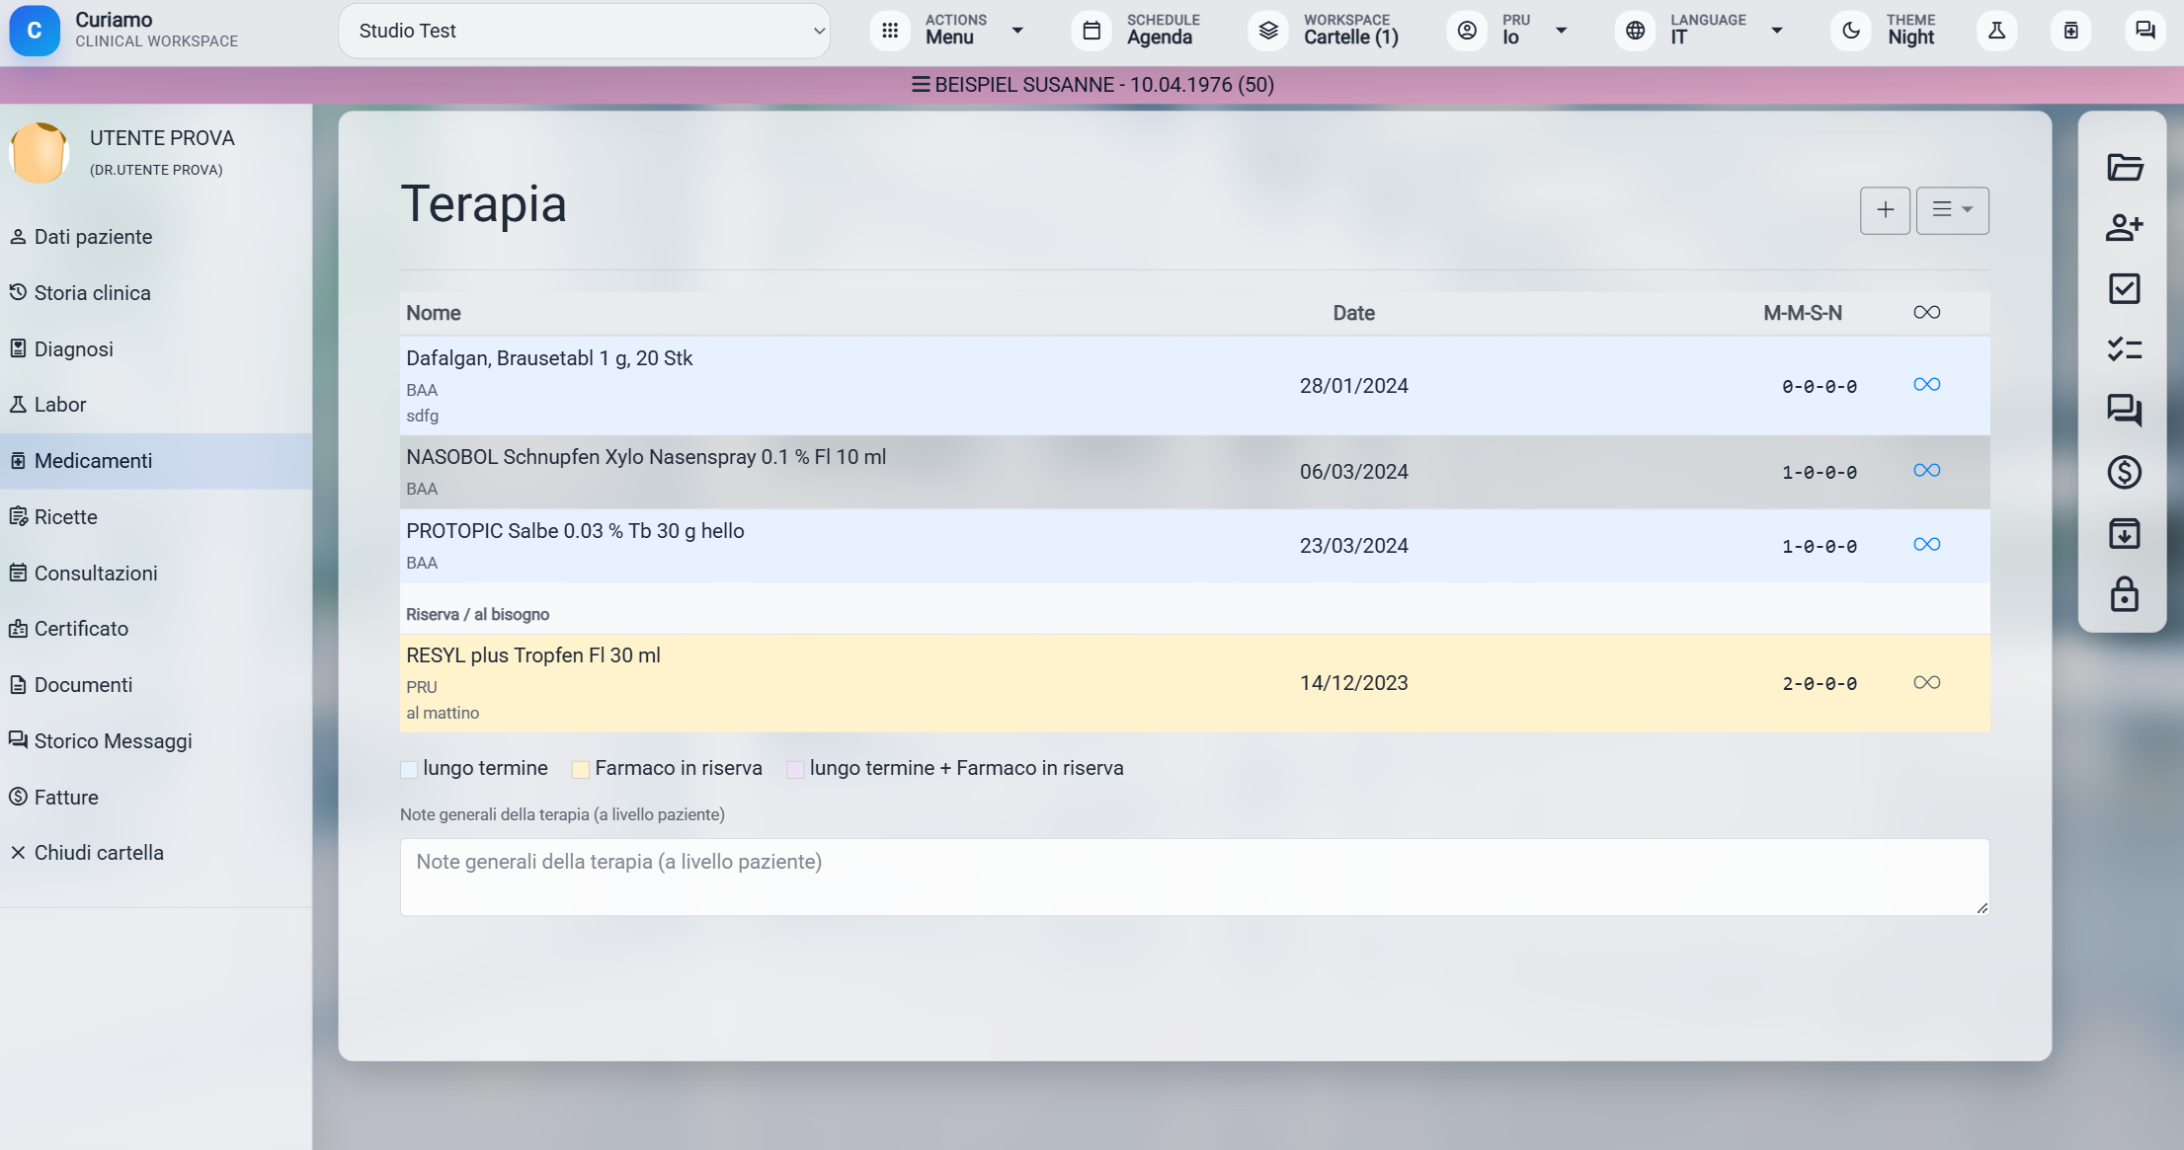Click the medication box icon in top bar

2070,31
